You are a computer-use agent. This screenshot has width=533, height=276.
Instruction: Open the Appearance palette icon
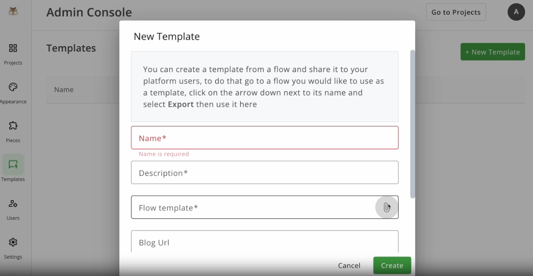tap(13, 87)
